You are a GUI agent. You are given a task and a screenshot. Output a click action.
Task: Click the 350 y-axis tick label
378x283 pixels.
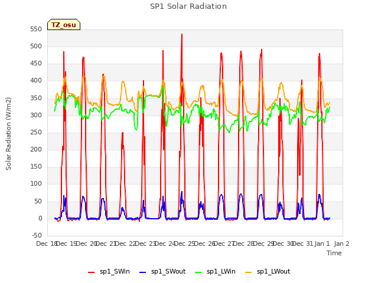tap(36, 98)
